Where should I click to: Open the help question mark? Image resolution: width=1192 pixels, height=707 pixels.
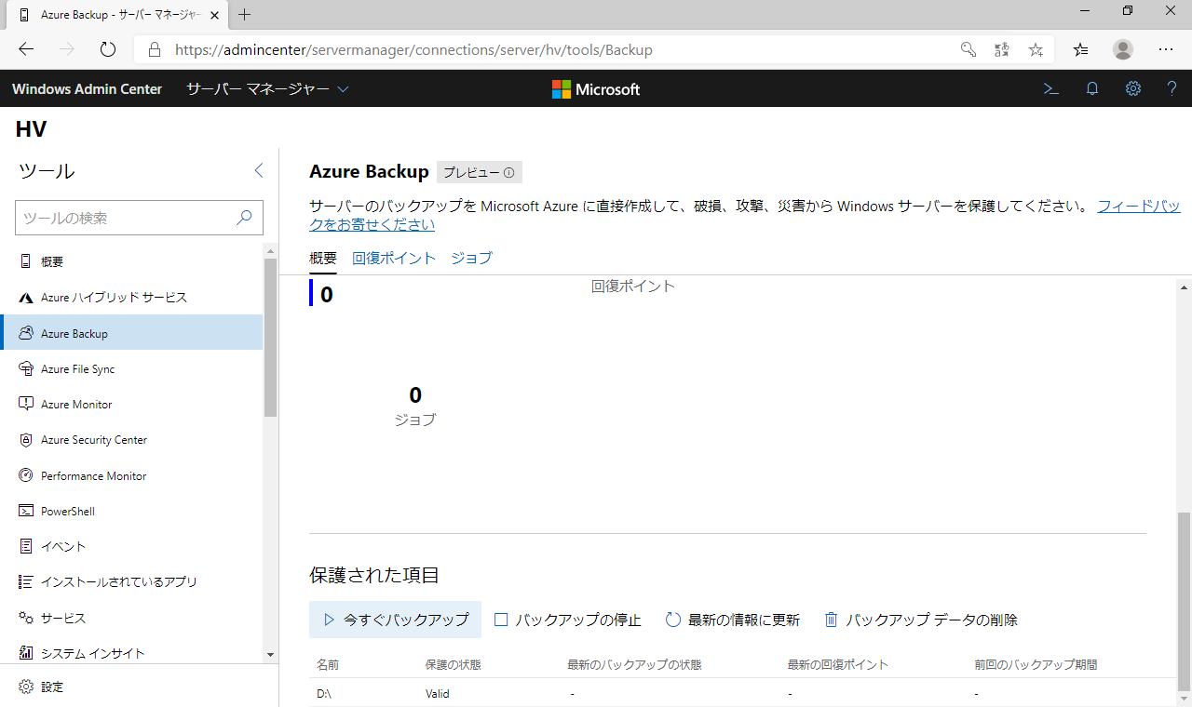(1172, 89)
